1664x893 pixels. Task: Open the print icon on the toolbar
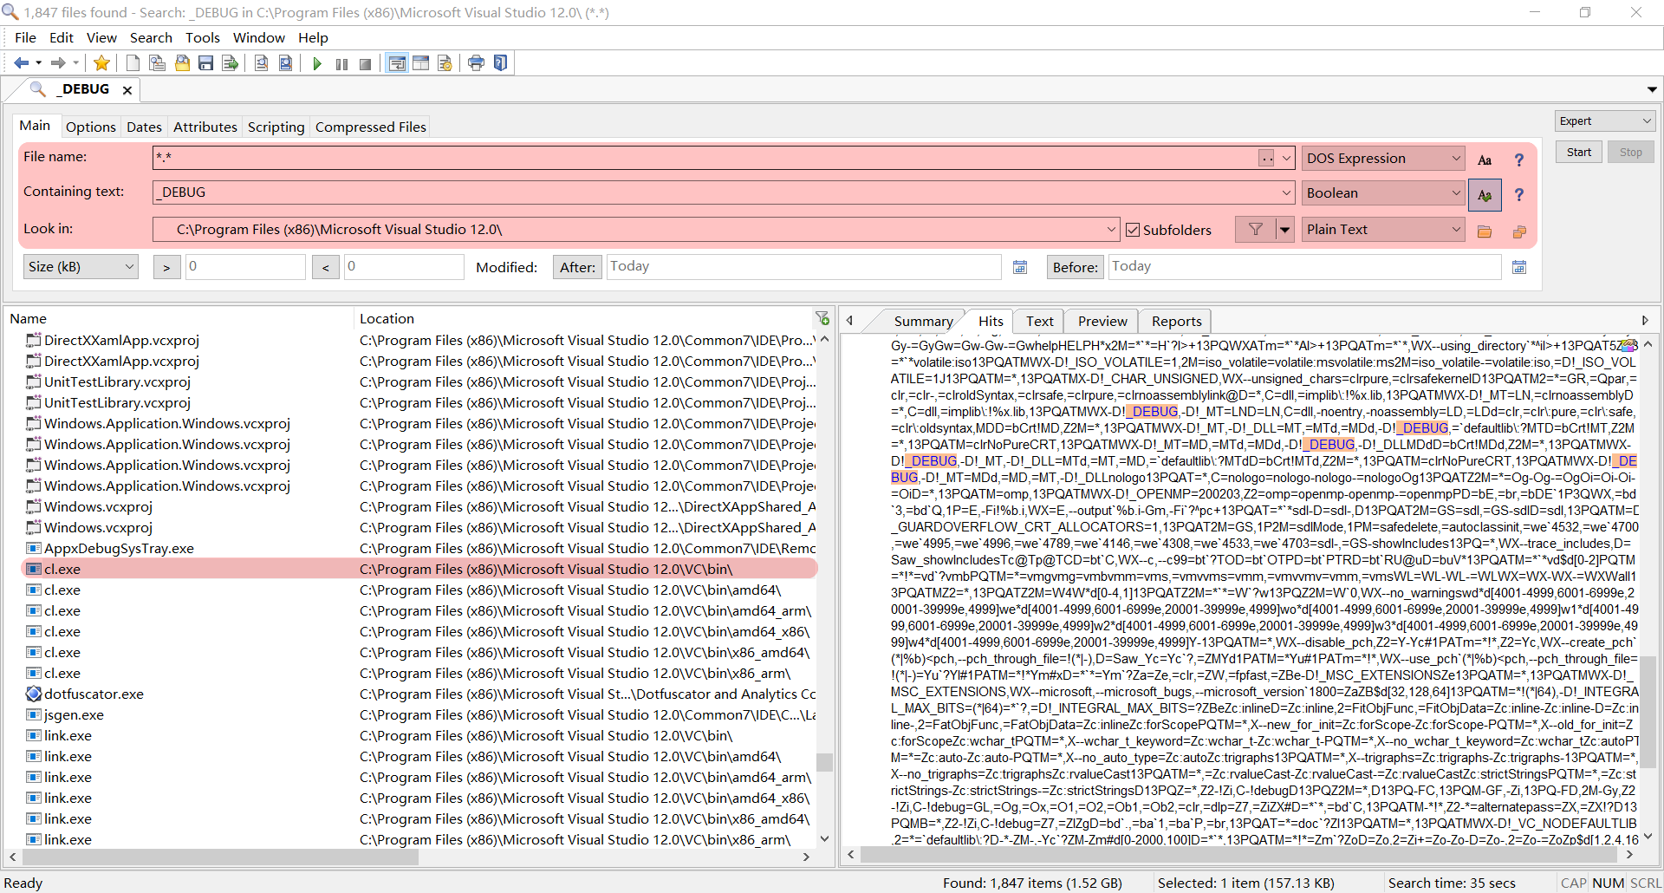coord(476,62)
